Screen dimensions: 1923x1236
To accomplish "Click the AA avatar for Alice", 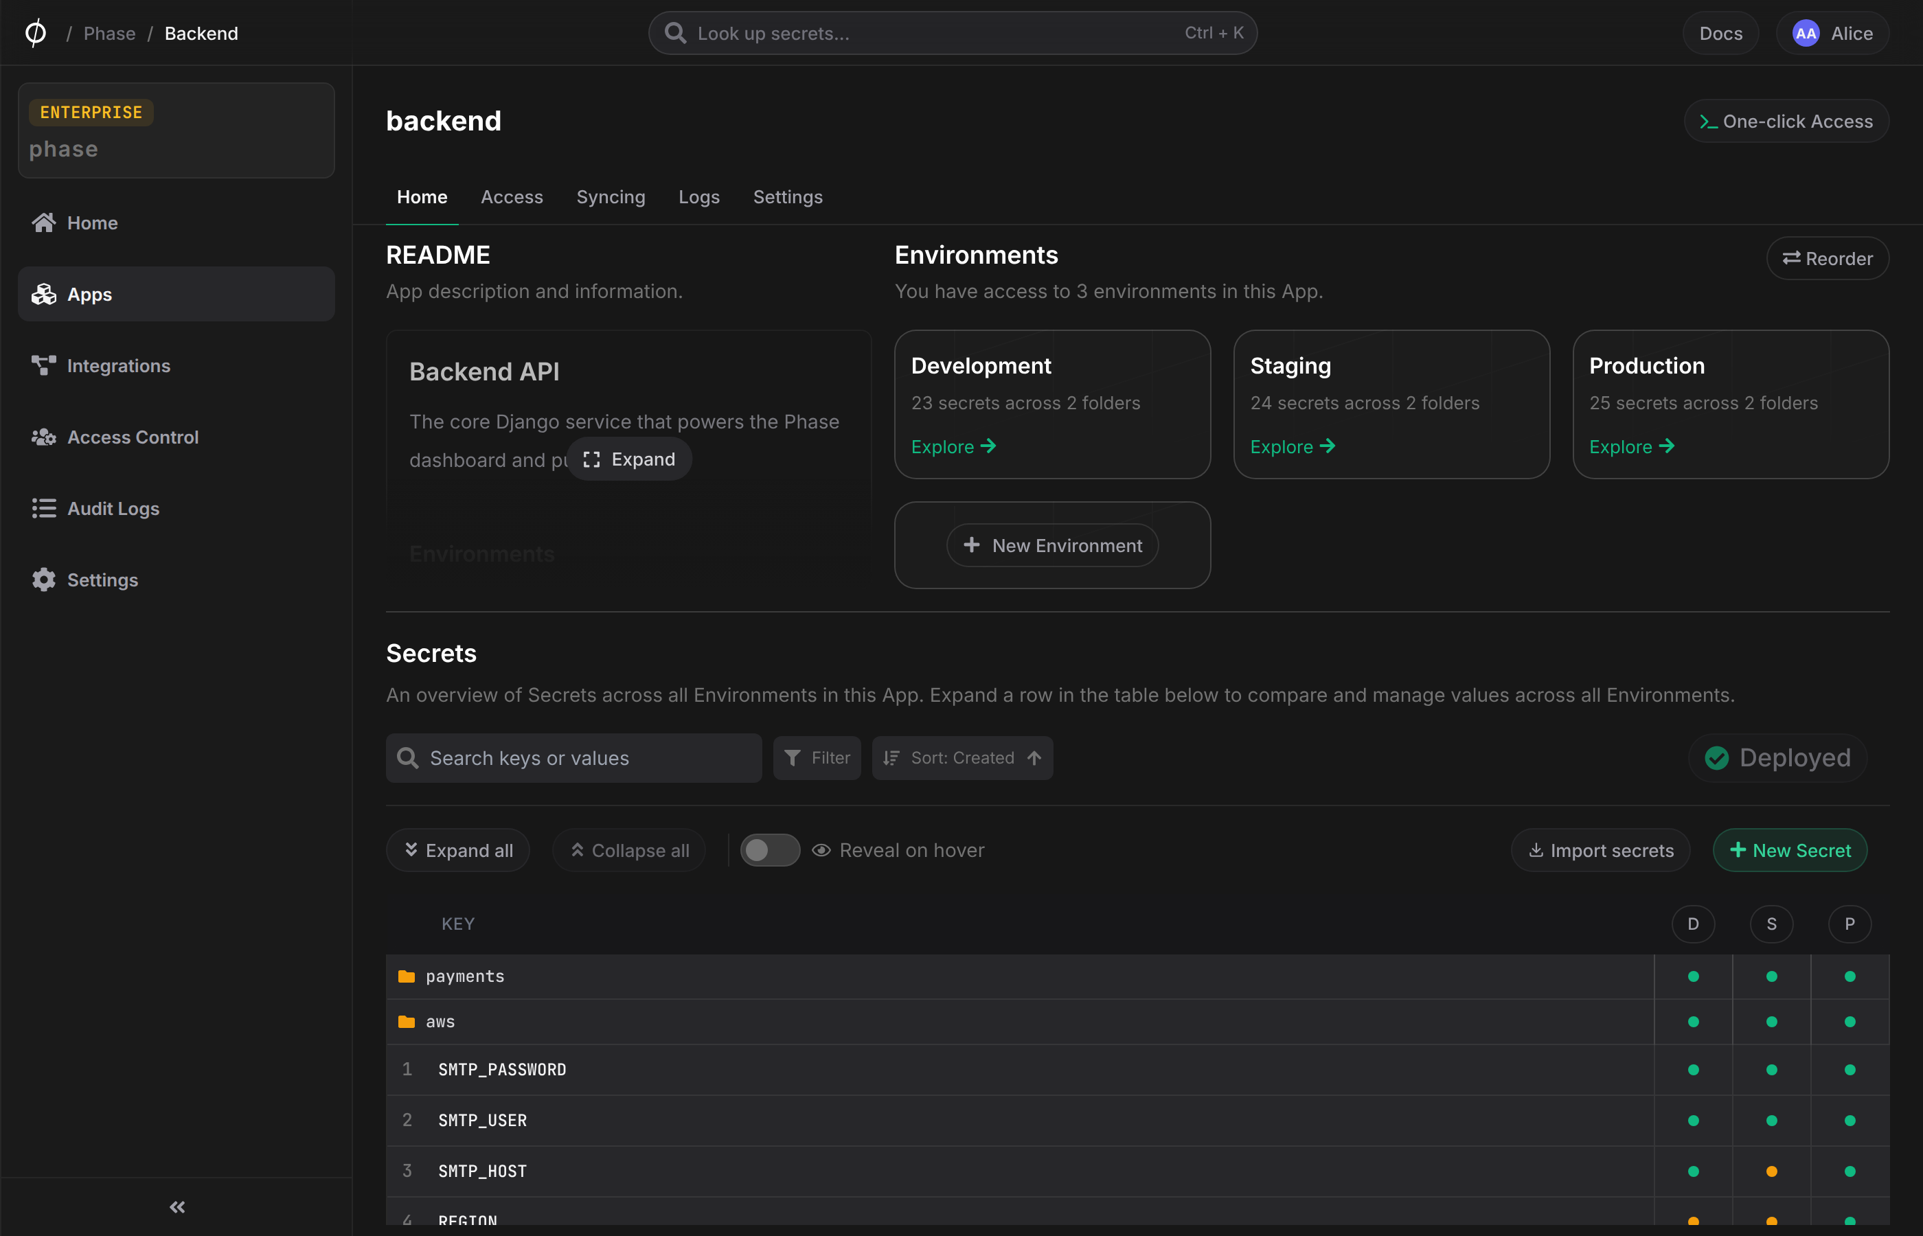I will pyautogui.click(x=1806, y=33).
